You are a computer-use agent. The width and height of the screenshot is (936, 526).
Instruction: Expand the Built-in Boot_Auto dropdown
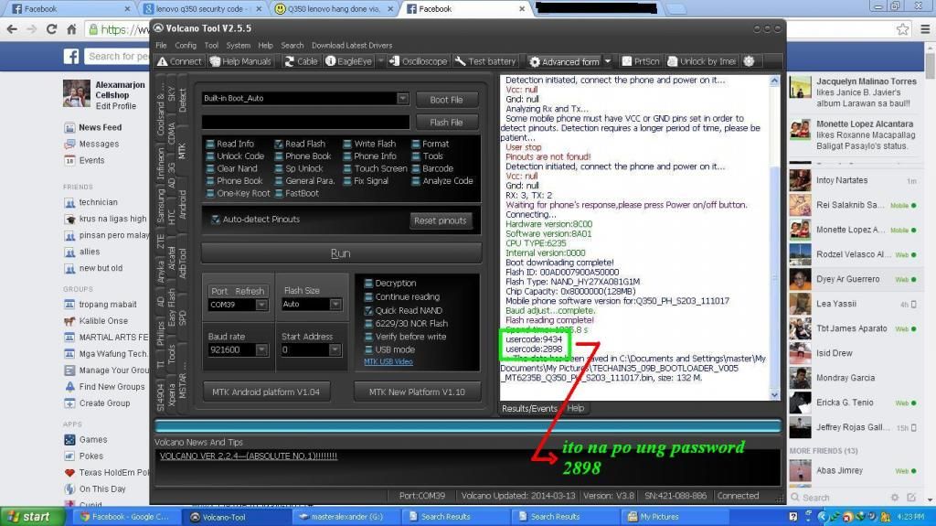point(402,99)
